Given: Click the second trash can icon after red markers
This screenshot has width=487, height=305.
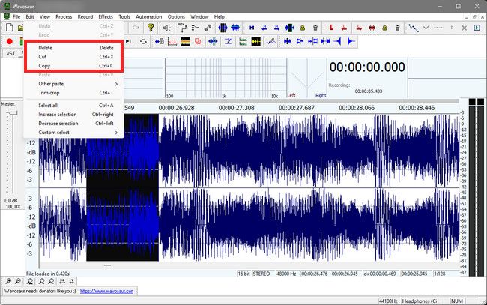Looking at the screenshot, I should point(398,28).
